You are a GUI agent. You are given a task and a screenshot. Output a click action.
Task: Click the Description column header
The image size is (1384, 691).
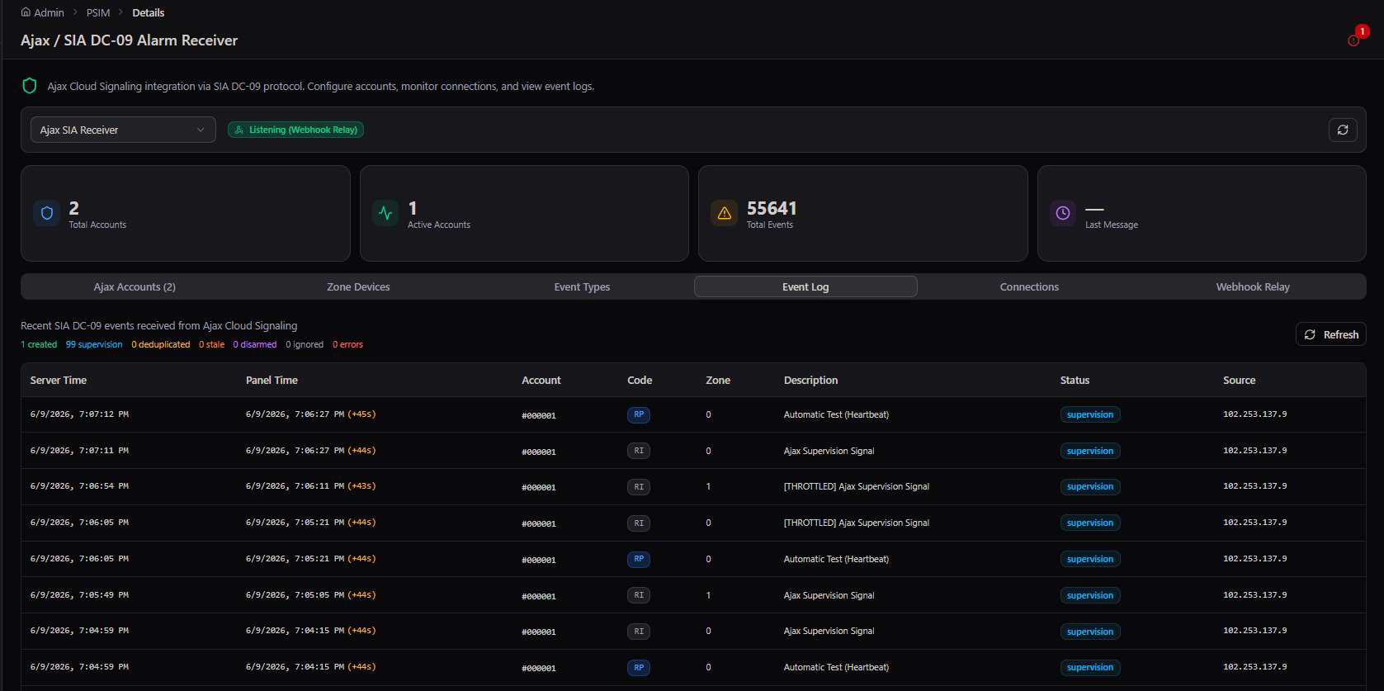810,380
